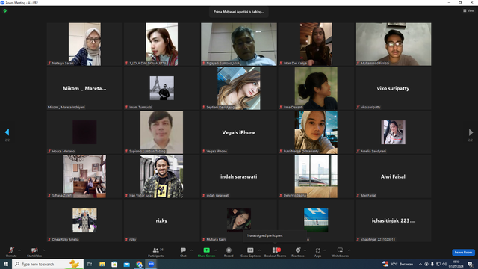
Task: Select Ivan Victor lucas's video tile
Action: pos(162,176)
